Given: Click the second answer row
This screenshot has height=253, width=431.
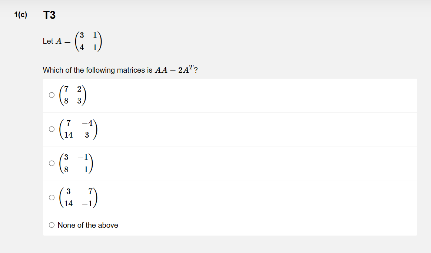Looking at the screenshot, I should 148,129.
